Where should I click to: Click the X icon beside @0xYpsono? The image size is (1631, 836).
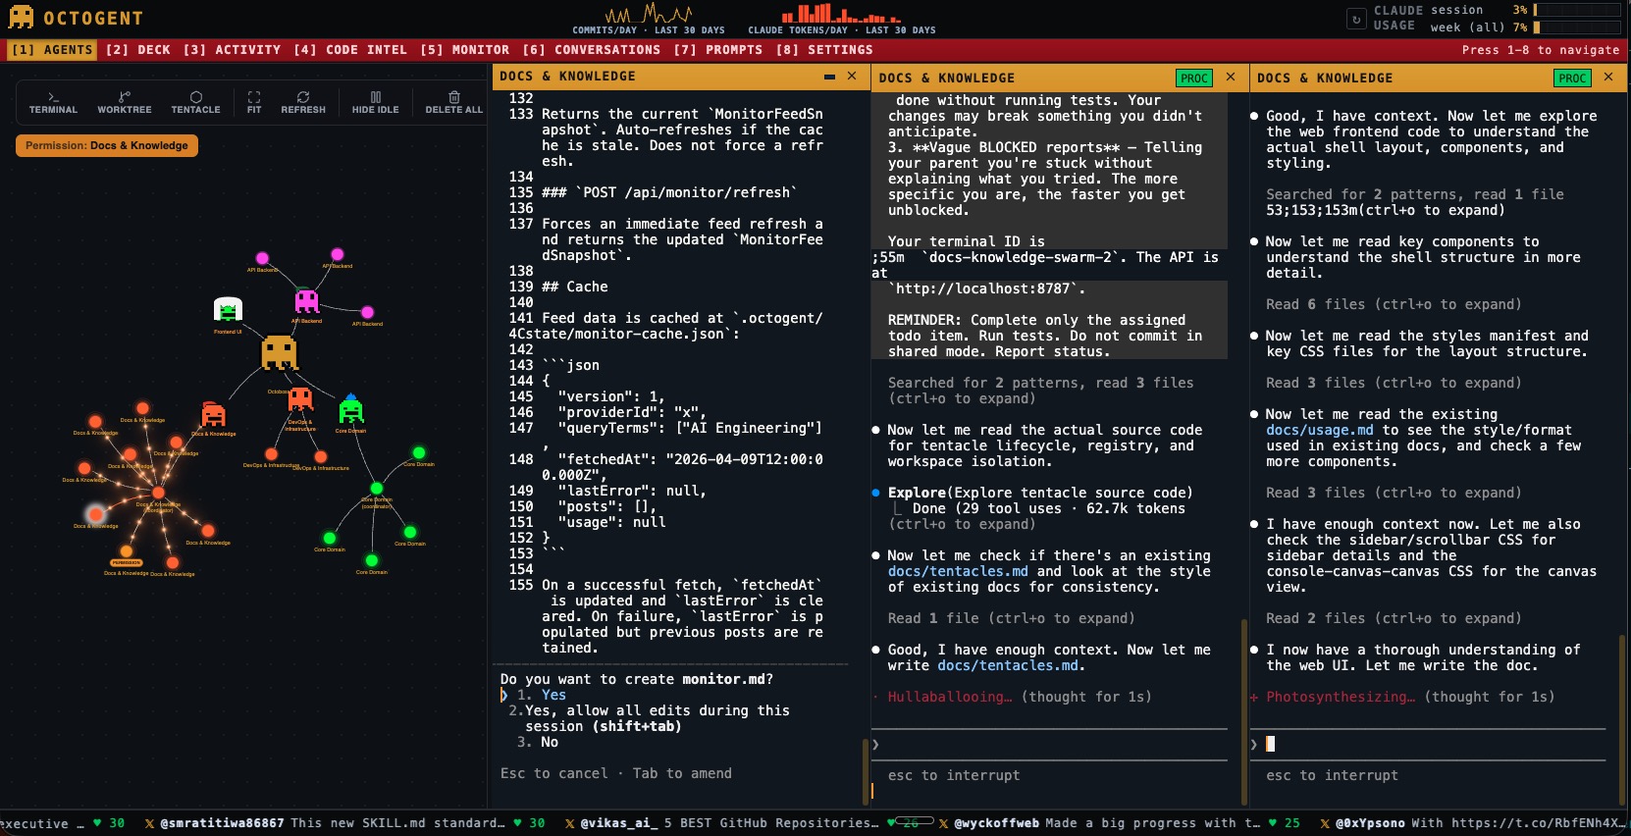[1325, 823]
